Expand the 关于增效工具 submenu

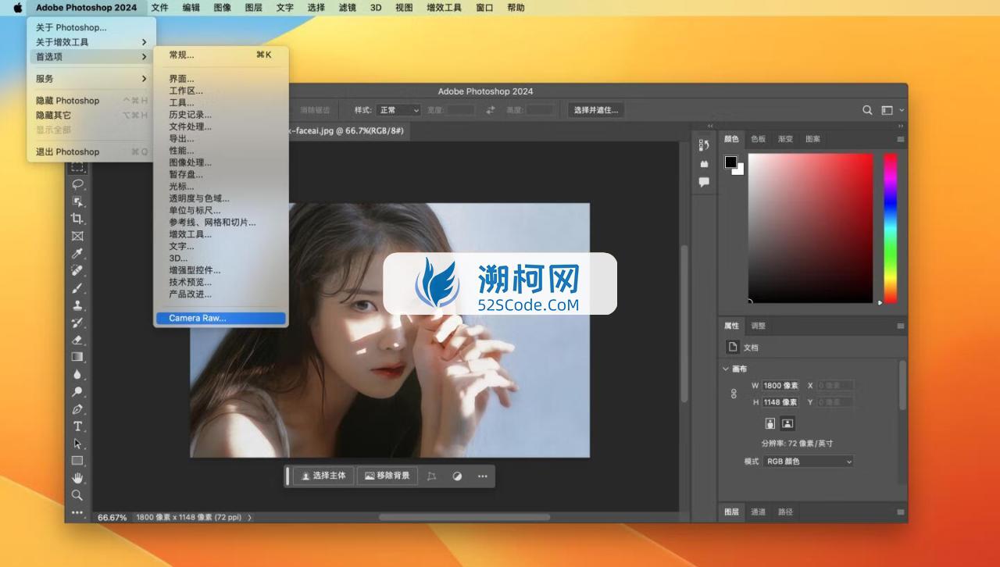91,42
